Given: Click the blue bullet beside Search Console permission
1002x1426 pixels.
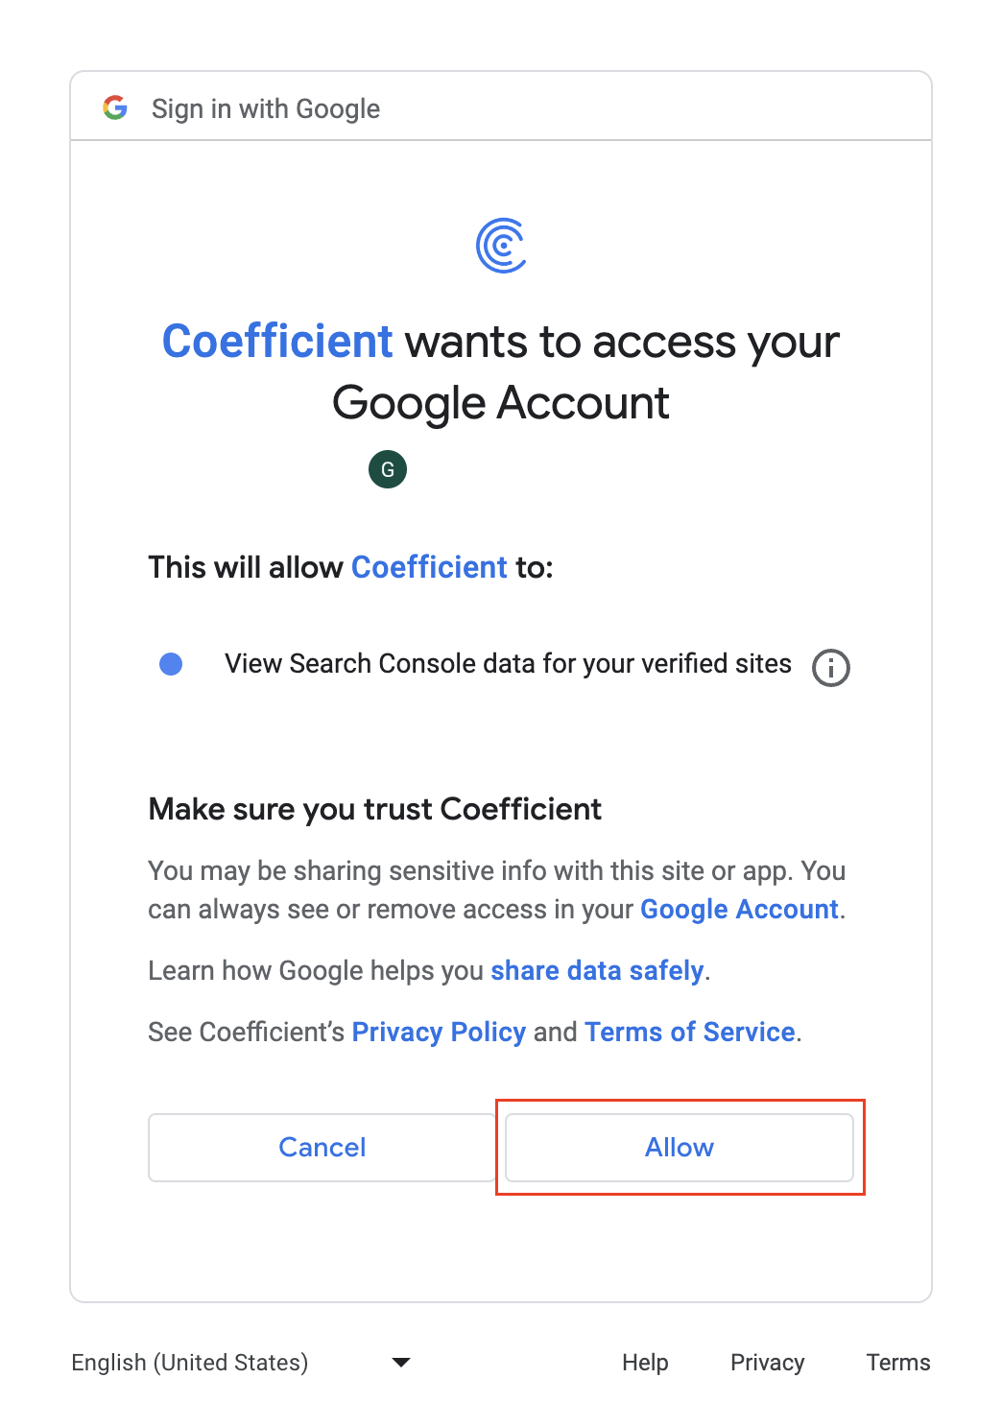Looking at the screenshot, I should (x=171, y=664).
